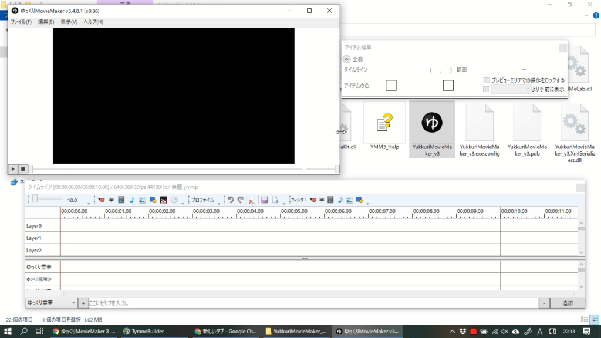
Task: Select the Layer1 row label
Action: (x=33, y=238)
